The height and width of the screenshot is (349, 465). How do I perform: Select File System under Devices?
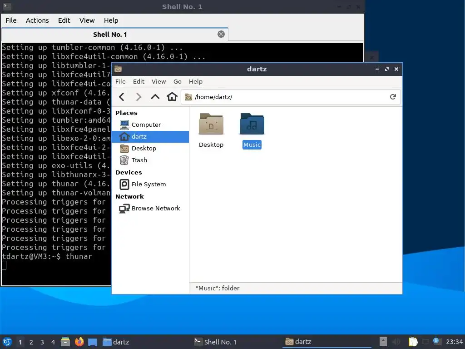(150, 184)
